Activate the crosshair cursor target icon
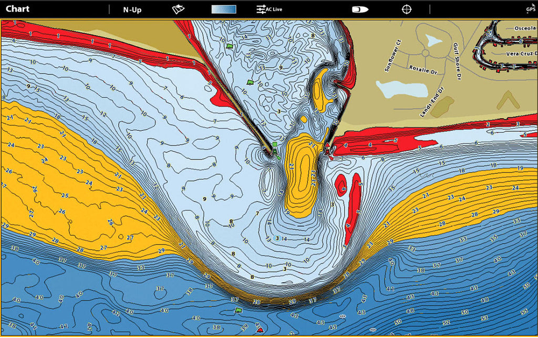538x338 pixels. click(x=407, y=9)
